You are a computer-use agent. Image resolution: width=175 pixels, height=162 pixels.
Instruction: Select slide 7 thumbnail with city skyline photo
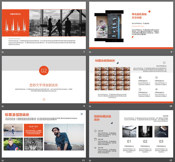[x=44, y=25]
